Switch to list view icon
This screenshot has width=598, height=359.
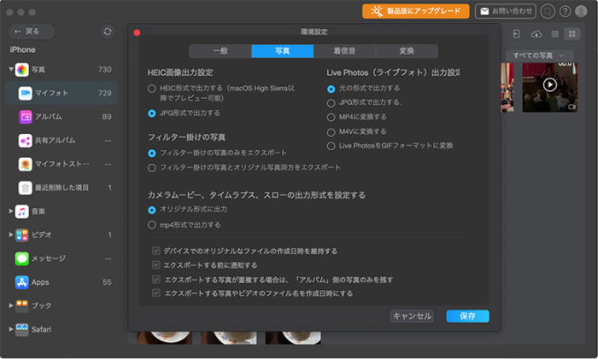click(555, 34)
